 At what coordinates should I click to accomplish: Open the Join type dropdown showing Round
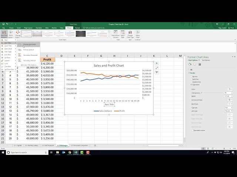pos(228,111)
